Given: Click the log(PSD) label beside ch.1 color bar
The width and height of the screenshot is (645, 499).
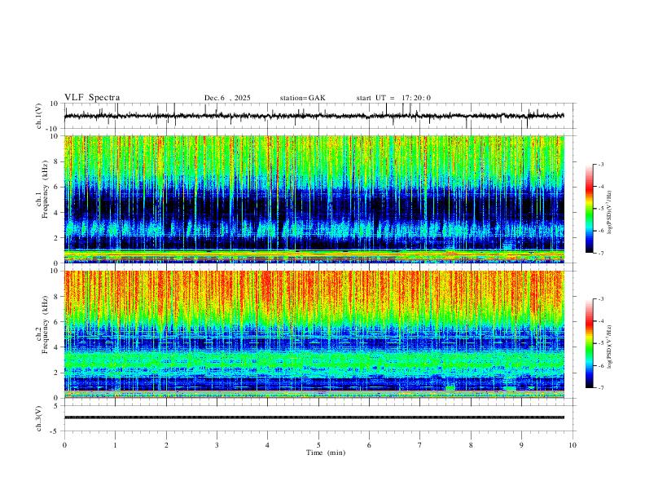Looking at the screenshot, I should [610, 213].
